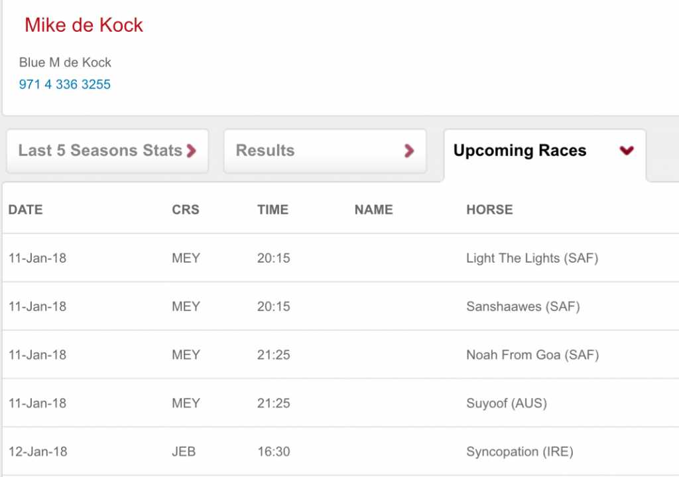Image resolution: width=679 pixels, height=477 pixels.
Task: Open horse Syncopation (IRE)
Action: (x=519, y=452)
